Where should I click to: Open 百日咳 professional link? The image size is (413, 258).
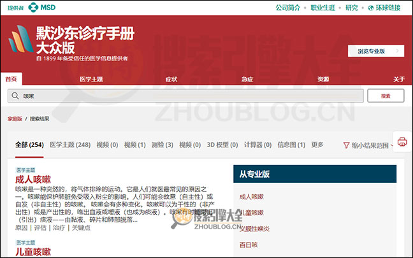coord(249,245)
